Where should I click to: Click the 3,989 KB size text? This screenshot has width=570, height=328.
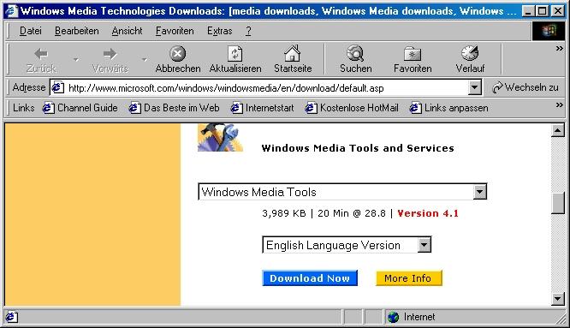(284, 213)
